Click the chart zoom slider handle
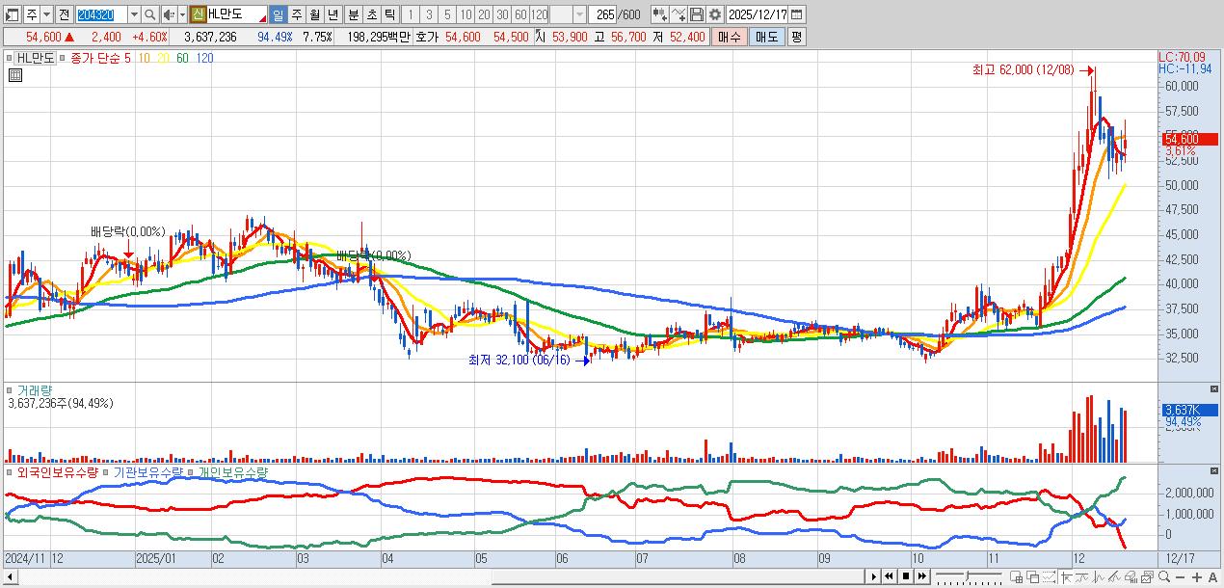The height and width of the screenshot is (588, 1224). point(967,576)
